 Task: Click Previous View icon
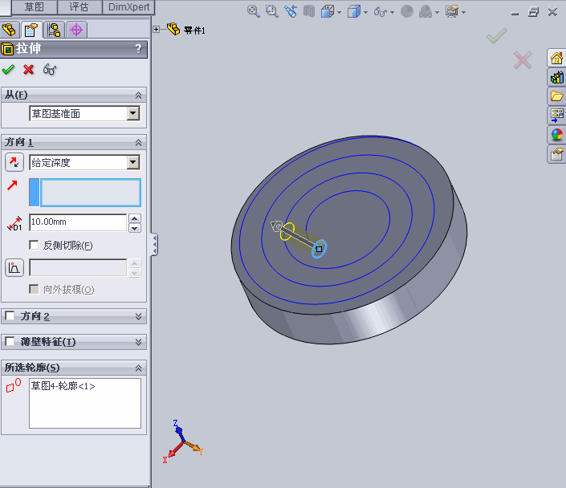click(291, 11)
